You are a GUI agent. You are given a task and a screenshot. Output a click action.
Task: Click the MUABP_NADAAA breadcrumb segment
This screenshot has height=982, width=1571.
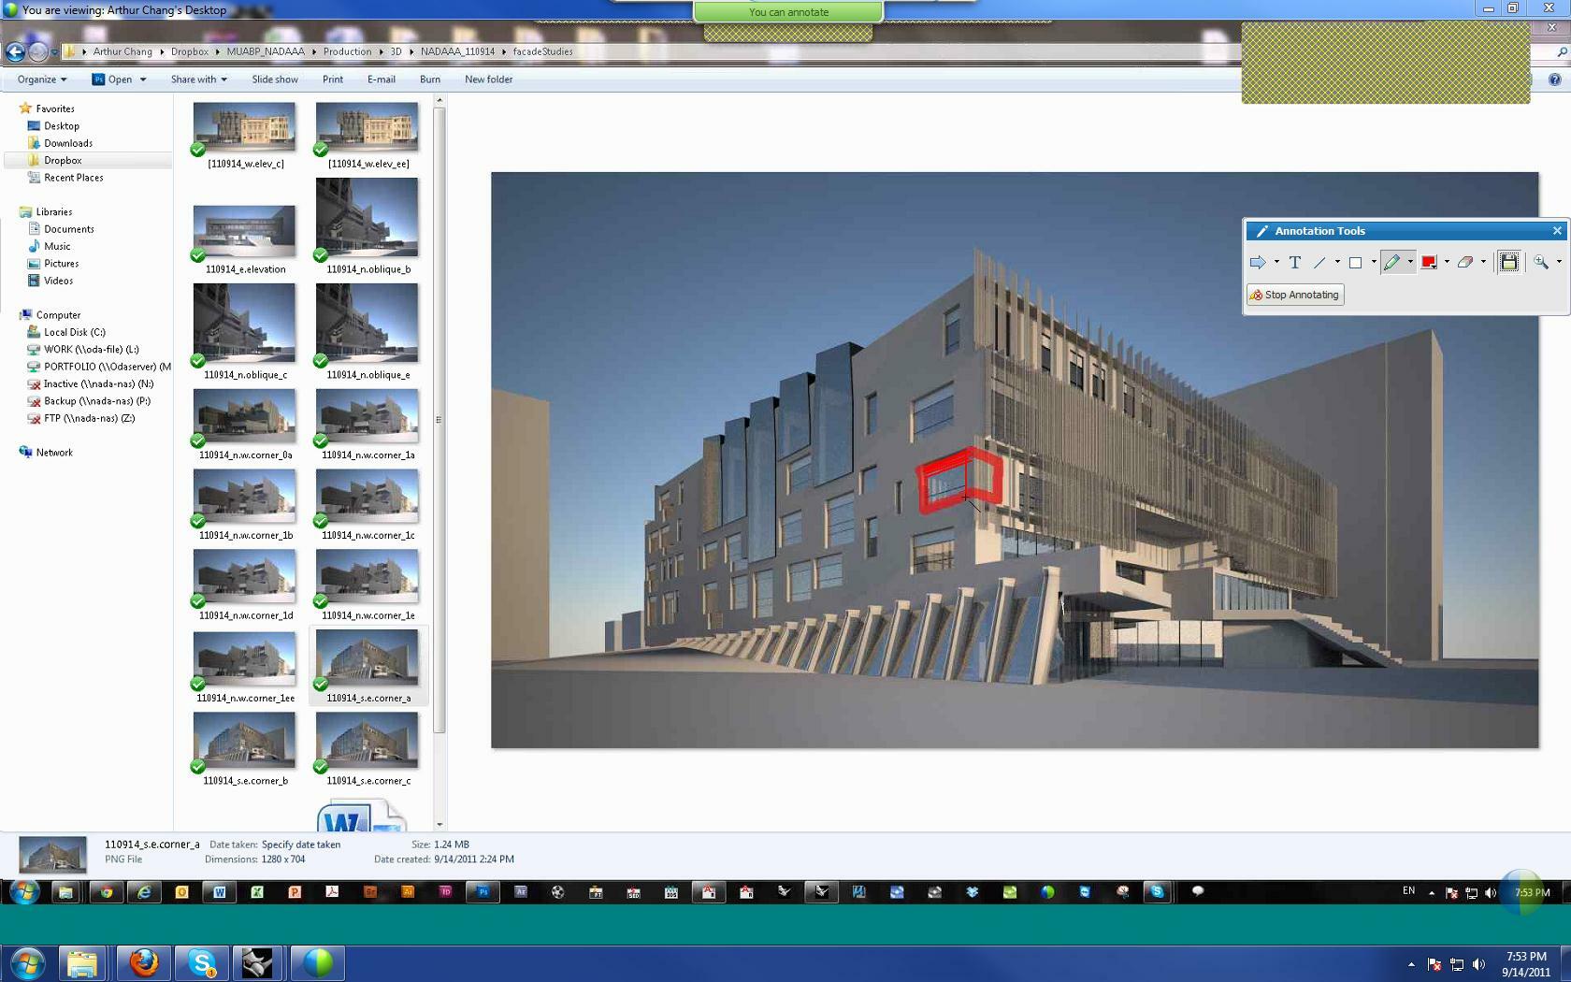(266, 51)
